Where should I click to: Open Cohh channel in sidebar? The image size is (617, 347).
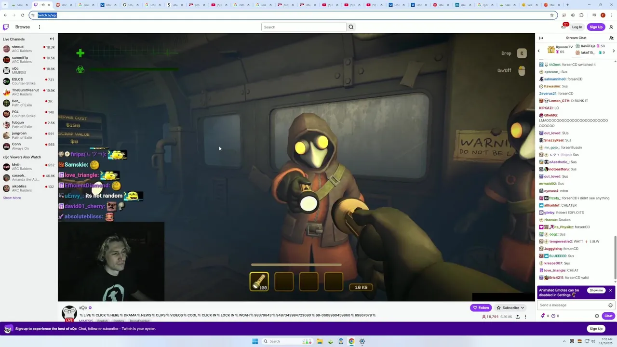pos(28,146)
